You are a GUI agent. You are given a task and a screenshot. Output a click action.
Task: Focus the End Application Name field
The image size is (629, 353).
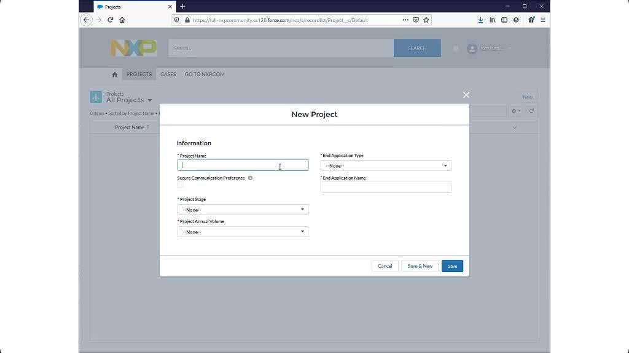pyautogui.click(x=386, y=188)
